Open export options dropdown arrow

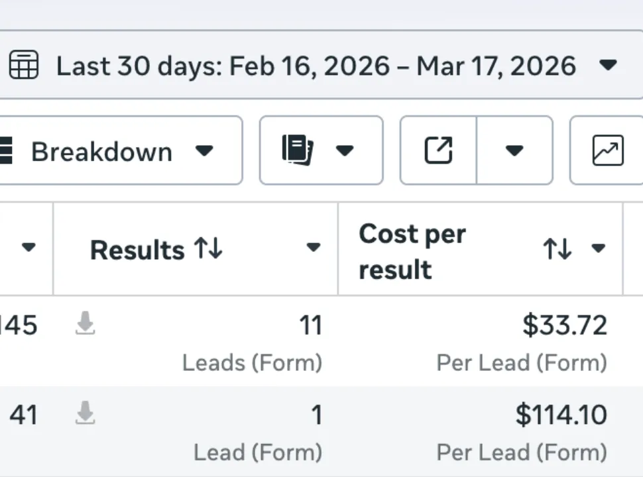pos(514,150)
